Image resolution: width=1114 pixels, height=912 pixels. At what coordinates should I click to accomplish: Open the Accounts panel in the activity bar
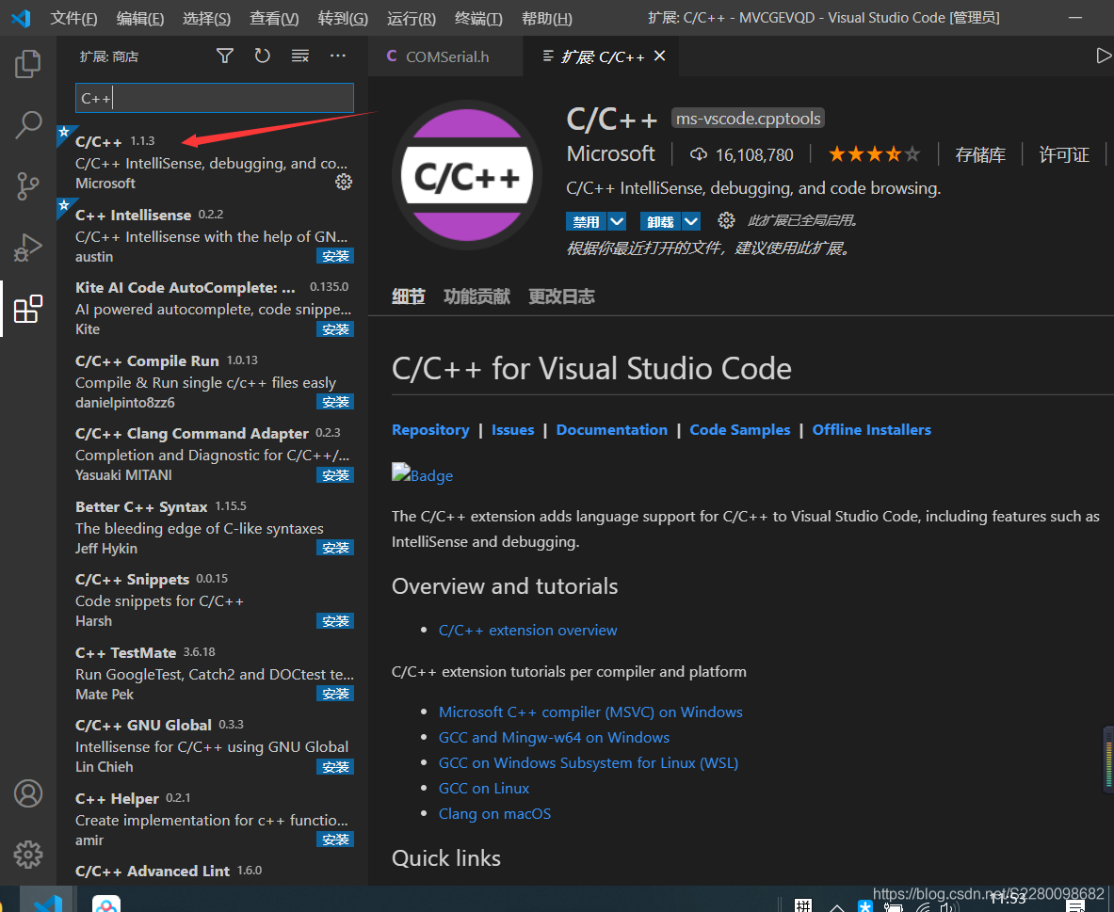click(x=28, y=793)
